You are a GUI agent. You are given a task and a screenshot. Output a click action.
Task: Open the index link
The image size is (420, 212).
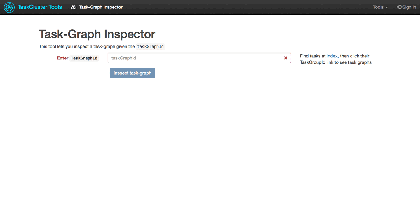point(332,56)
